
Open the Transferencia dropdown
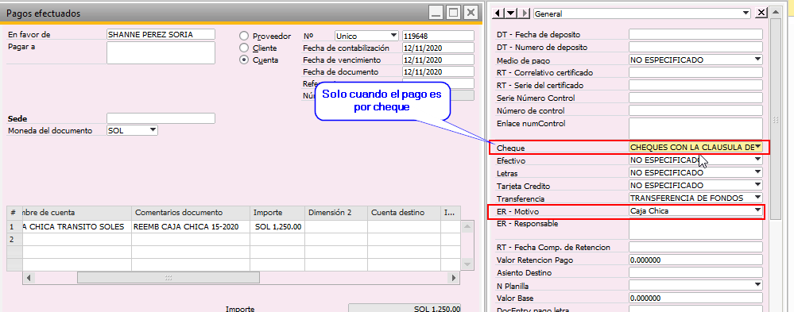pyautogui.click(x=695, y=198)
